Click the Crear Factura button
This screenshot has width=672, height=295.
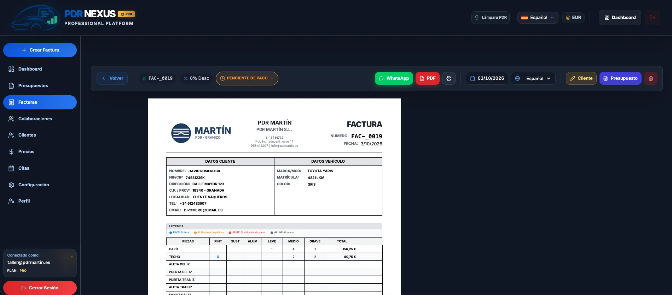pos(40,50)
